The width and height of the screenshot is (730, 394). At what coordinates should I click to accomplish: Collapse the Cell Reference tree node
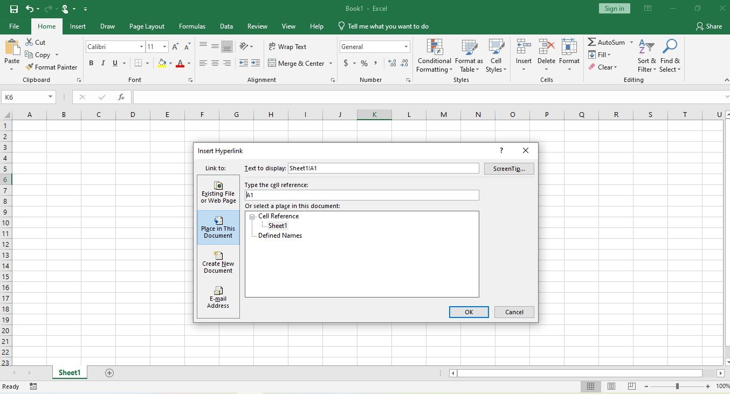tap(252, 216)
